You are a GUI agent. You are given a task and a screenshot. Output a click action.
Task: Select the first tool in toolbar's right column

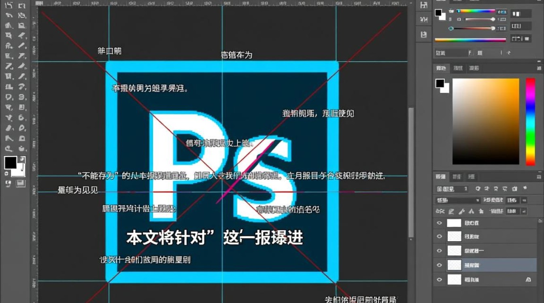point(21,6)
